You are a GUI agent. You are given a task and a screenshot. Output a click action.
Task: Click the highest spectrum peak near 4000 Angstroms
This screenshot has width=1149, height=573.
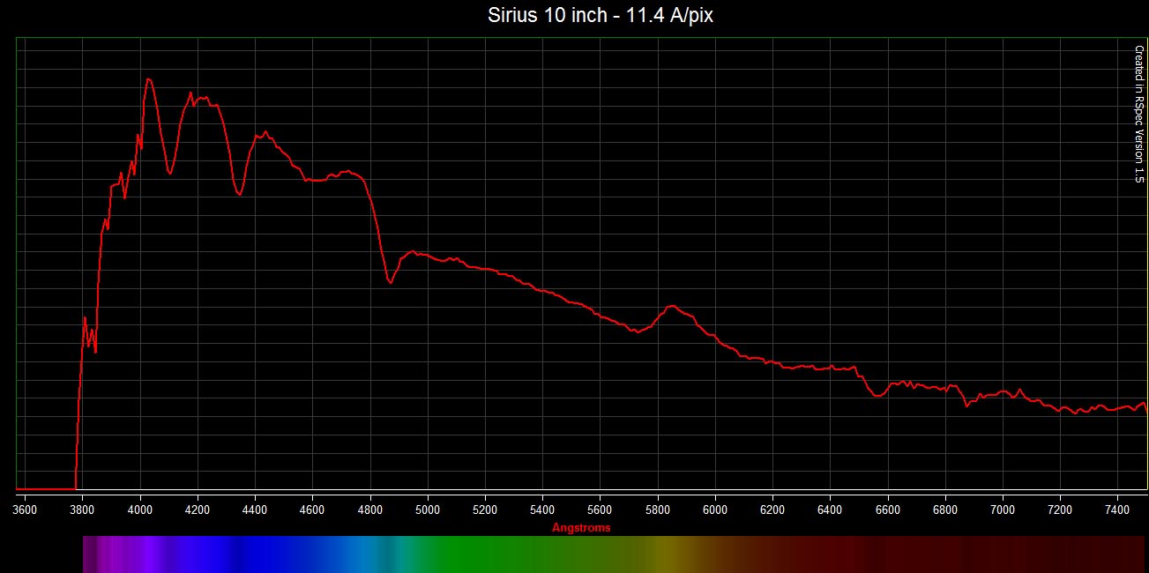148,79
